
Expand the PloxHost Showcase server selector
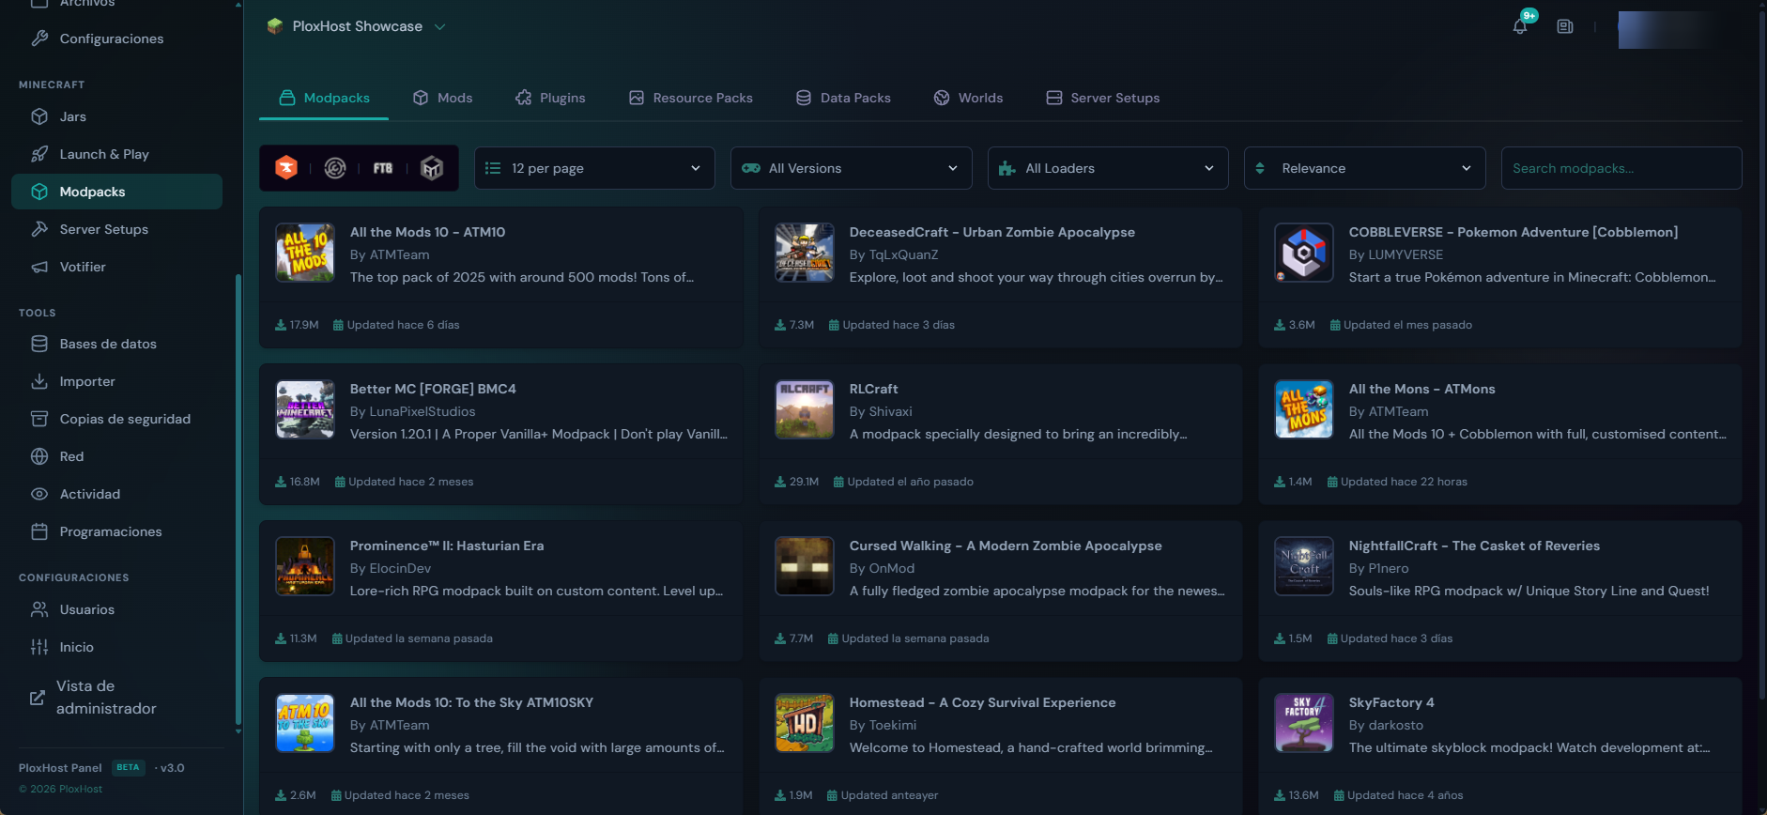[356, 26]
